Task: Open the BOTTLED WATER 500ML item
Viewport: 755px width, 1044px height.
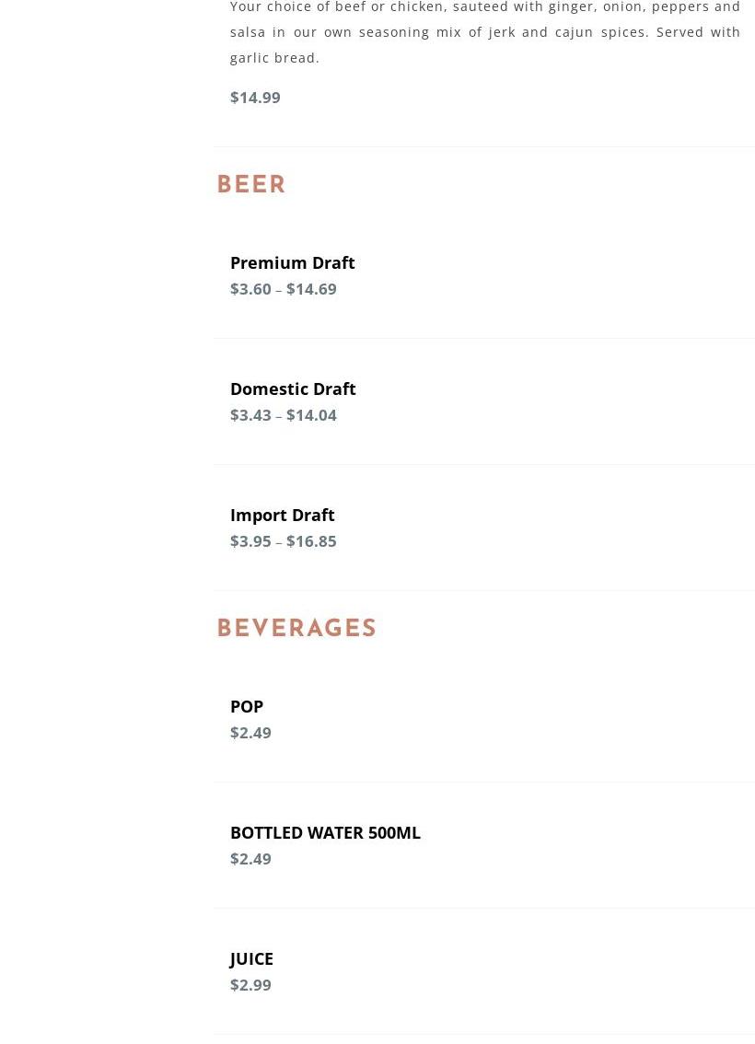Action: 325,832
